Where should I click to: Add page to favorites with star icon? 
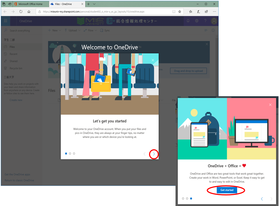180,12
